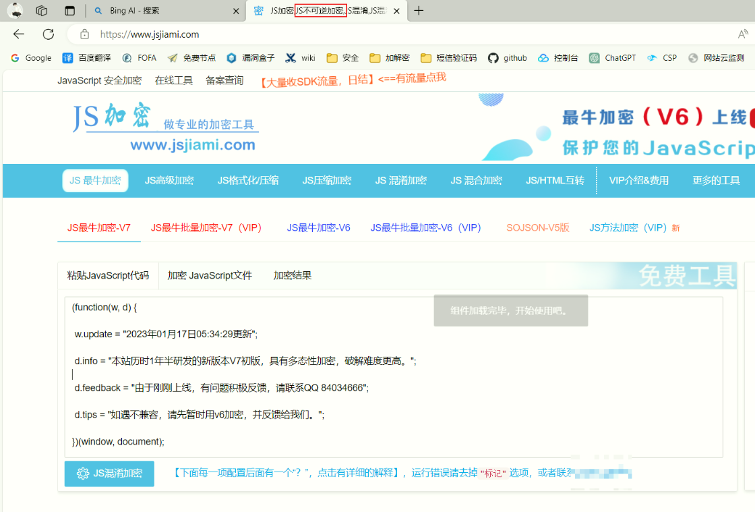Screen dimensions: 755x512
Task: Click the w.update code line
Action: click(x=166, y=335)
